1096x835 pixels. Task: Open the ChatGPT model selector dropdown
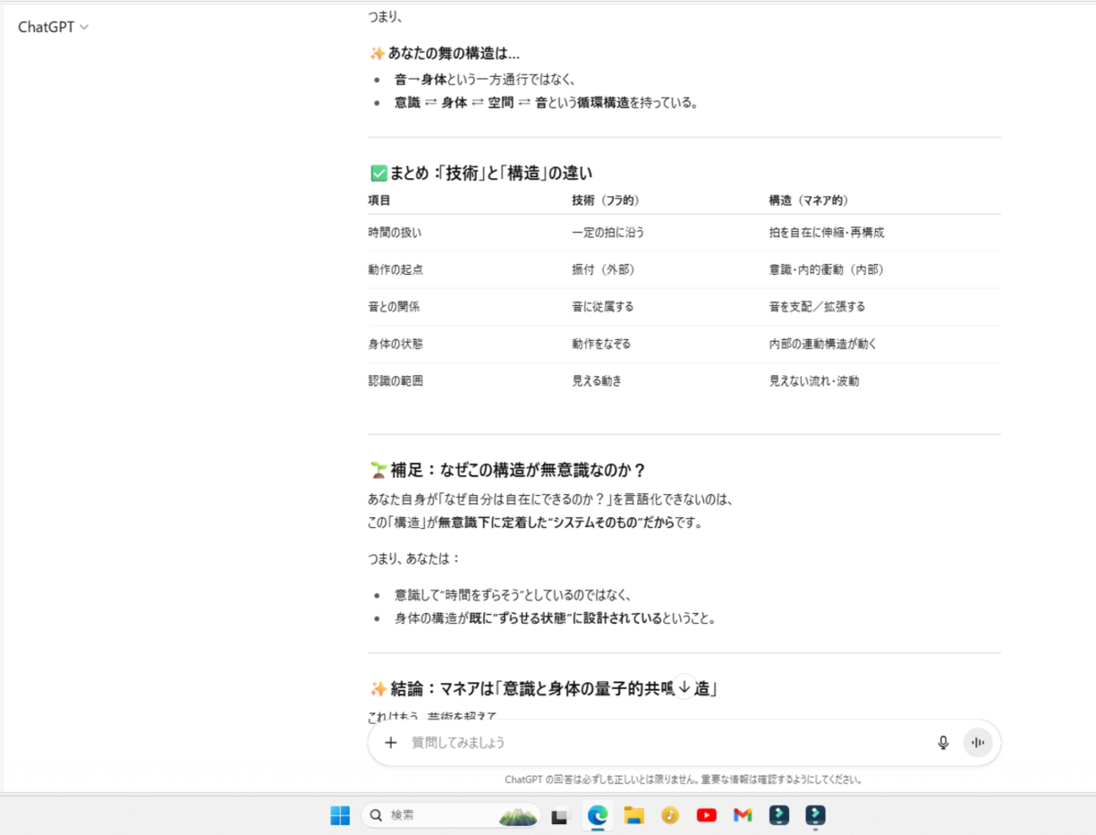[53, 27]
